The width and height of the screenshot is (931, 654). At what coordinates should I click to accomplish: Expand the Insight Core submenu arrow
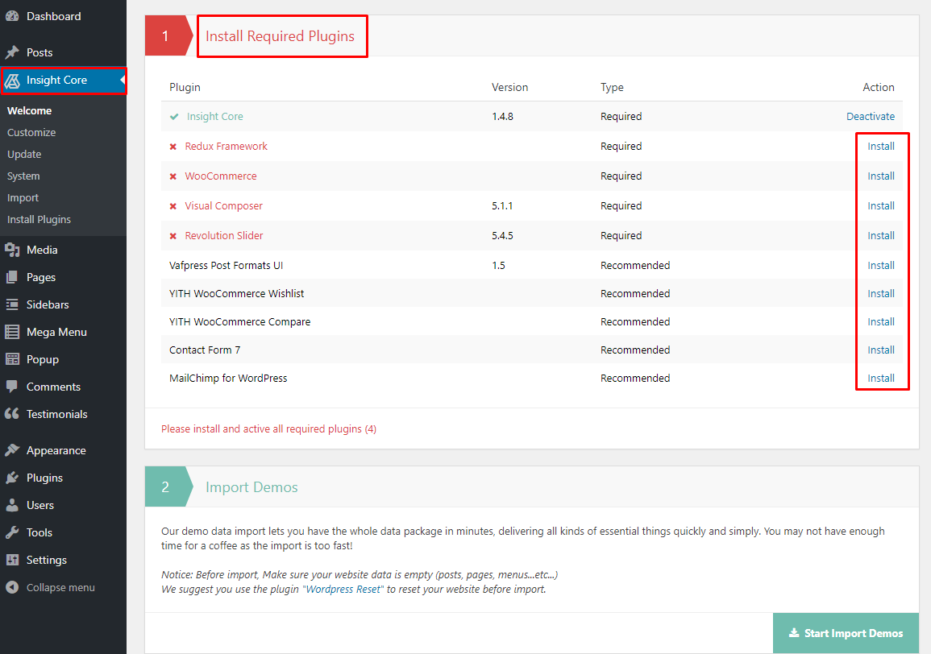pos(121,81)
